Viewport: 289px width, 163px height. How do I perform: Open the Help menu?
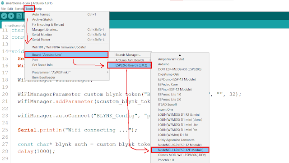click(38, 9)
